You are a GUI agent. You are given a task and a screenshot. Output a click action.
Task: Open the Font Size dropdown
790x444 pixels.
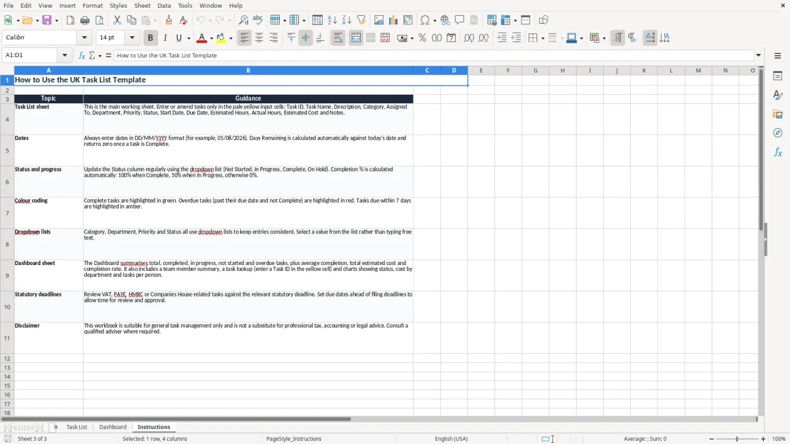[x=132, y=38]
